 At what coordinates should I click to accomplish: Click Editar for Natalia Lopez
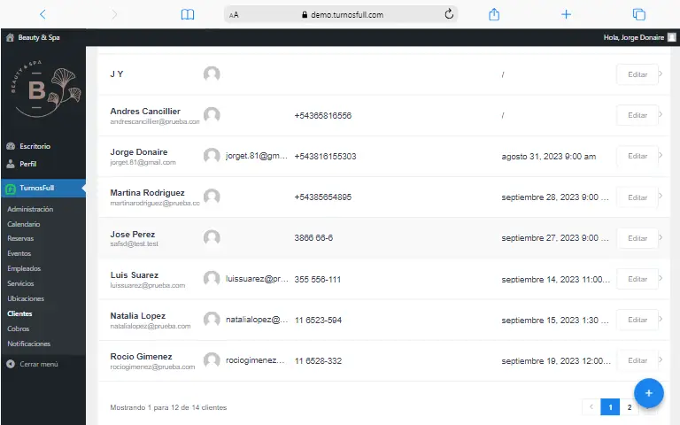tap(637, 320)
